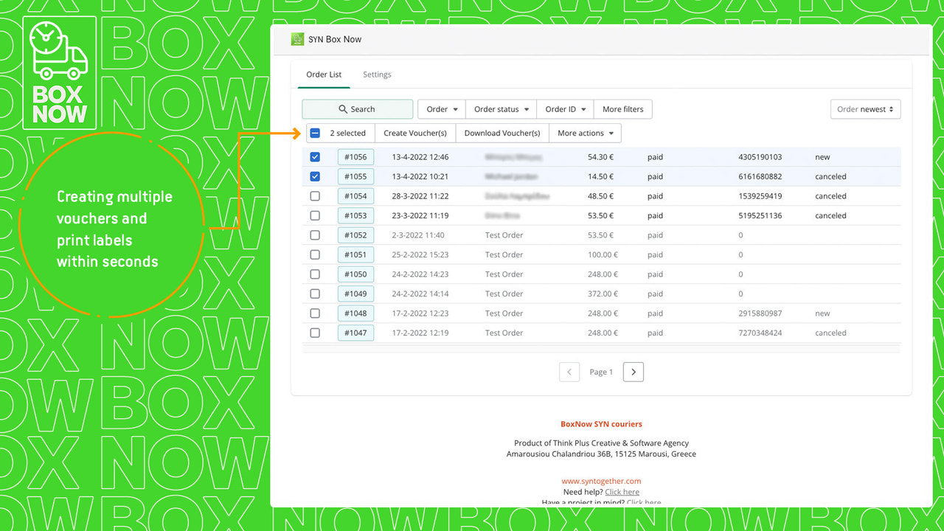Click the new status in row #1056
This screenshot has width=944, height=531.
[822, 157]
